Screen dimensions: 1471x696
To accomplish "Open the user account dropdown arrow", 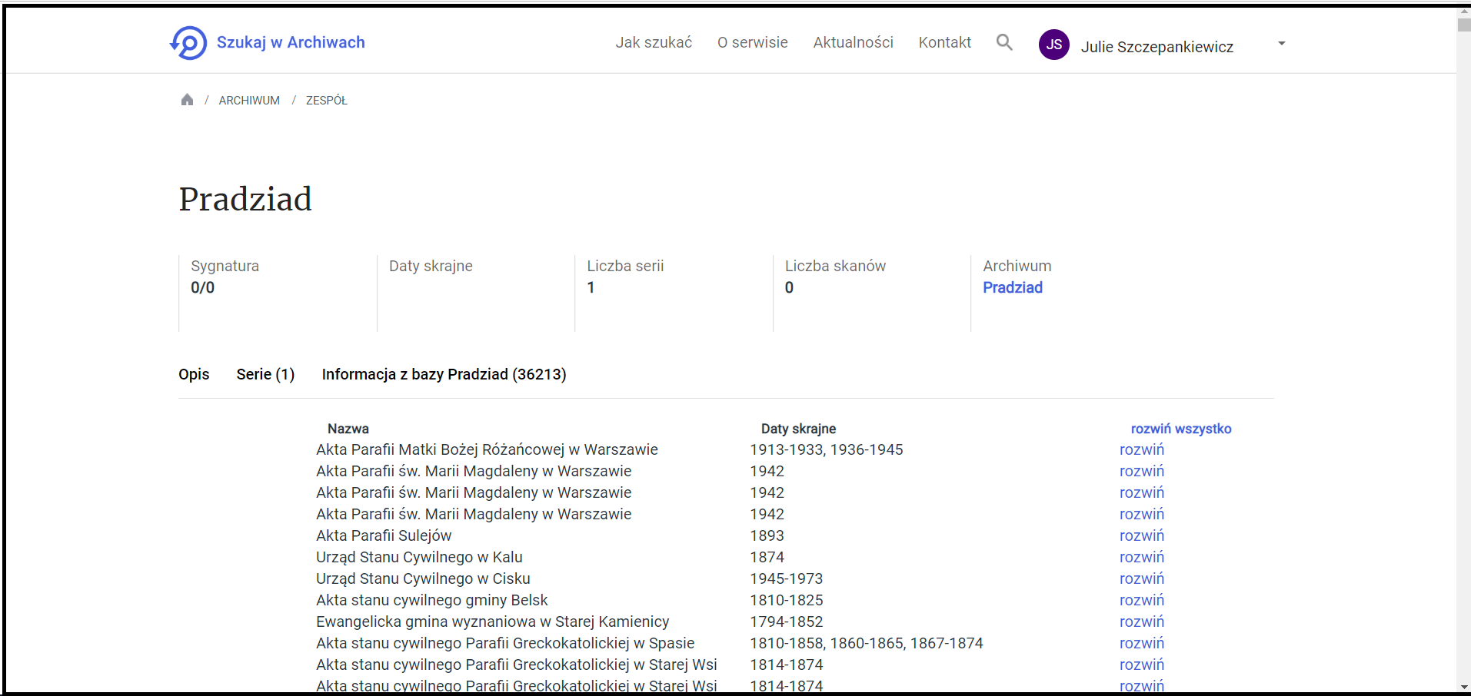I will pos(1281,44).
